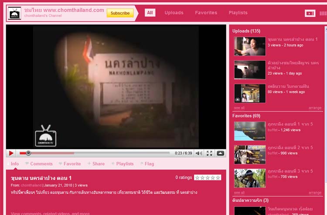Open the Playlists tab in channel header

238,13
